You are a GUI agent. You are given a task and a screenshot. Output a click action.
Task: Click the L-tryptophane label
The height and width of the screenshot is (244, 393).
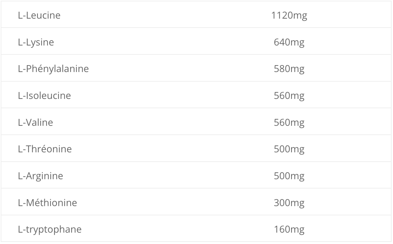(50, 230)
